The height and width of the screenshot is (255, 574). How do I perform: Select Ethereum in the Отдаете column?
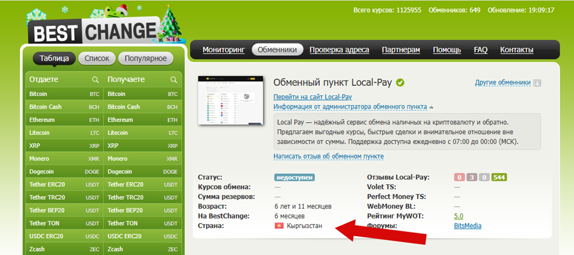[x=64, y=120]
